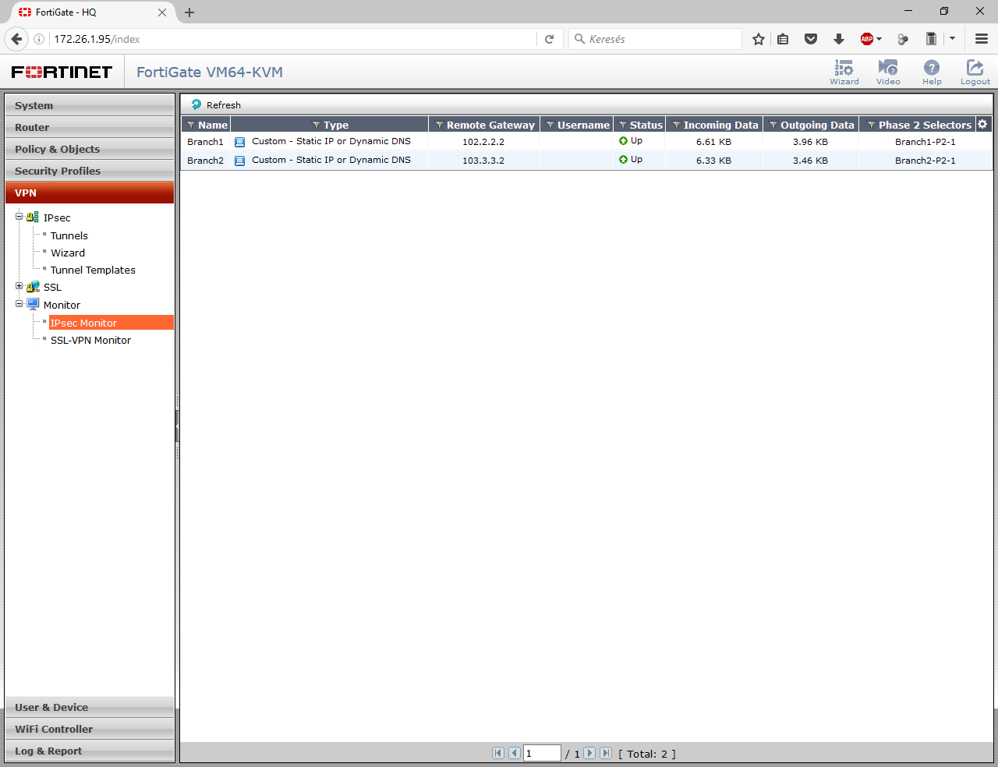Image resolution: width=998 pixels, height=767 pixels.
Task: Refresh the IPsec Monitor table
Action: pyautogui.click(x=215, y=104)
